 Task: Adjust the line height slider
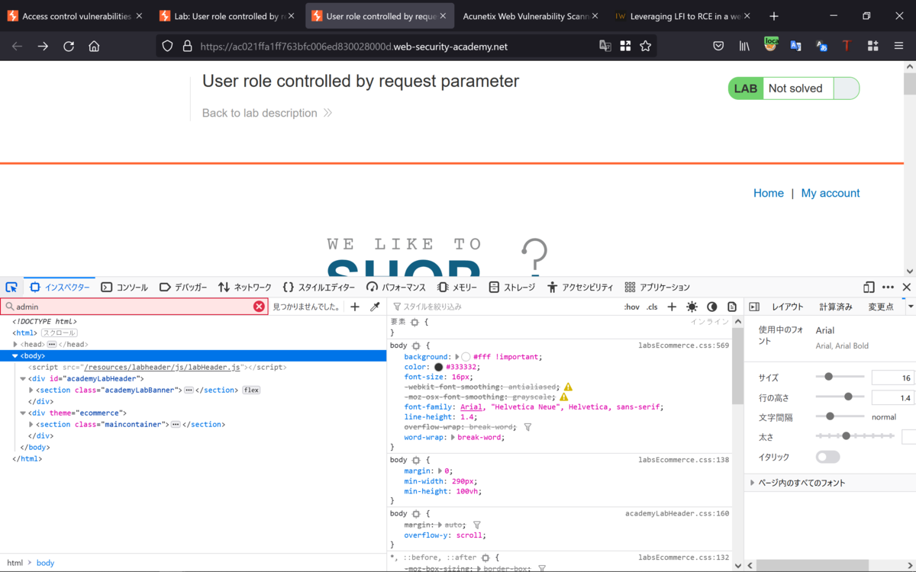pyautogui.click(x=840, y=397)
